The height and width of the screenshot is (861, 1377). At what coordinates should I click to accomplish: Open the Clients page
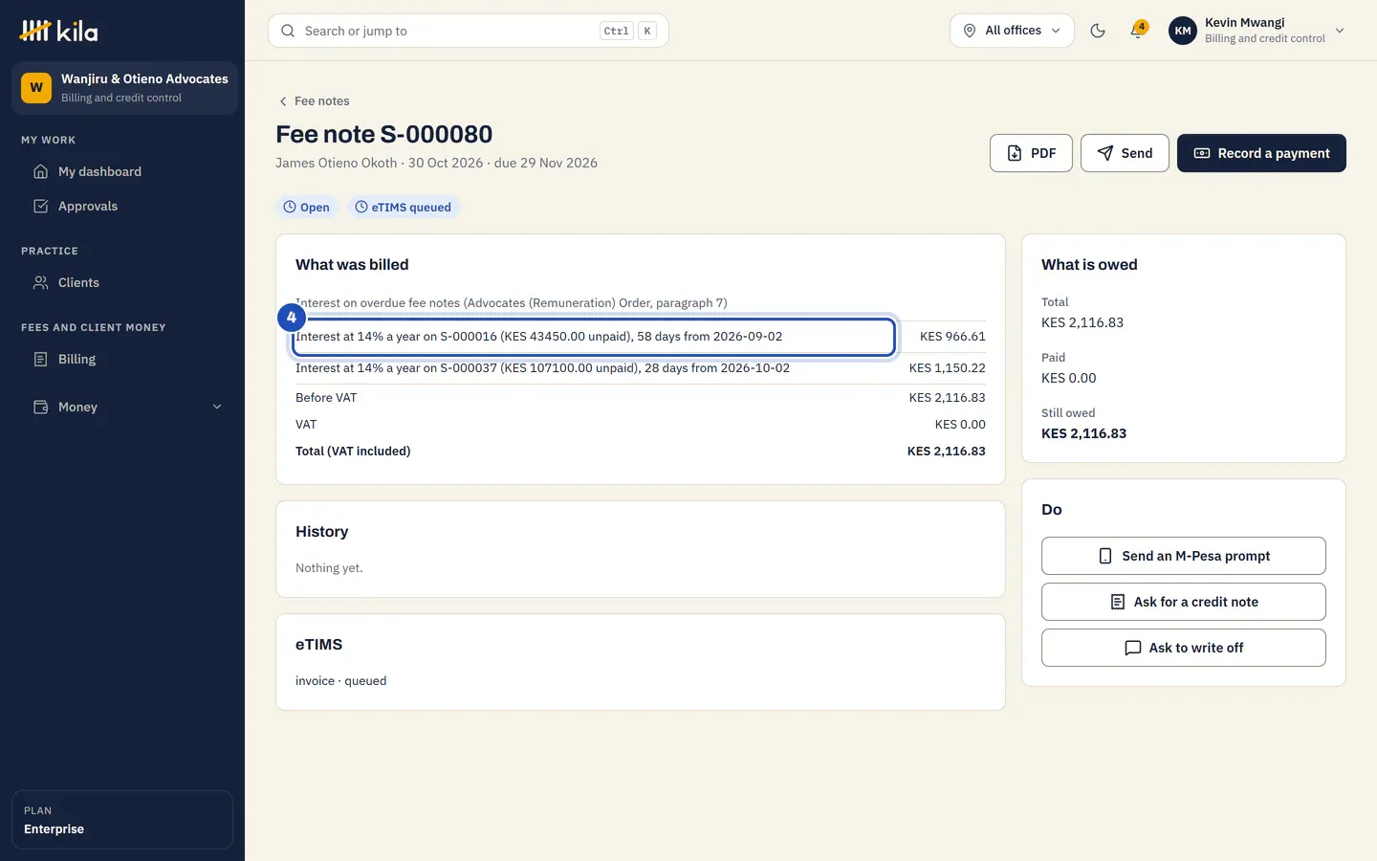(122, 282)
